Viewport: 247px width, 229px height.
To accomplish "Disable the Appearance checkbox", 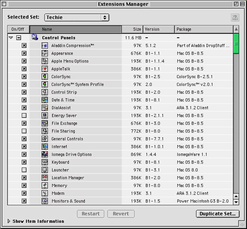I will (24, 53).
